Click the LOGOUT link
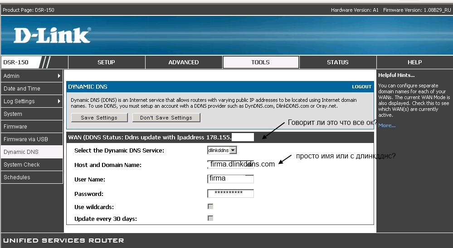 pyautogui.click(x=361, y=87)
